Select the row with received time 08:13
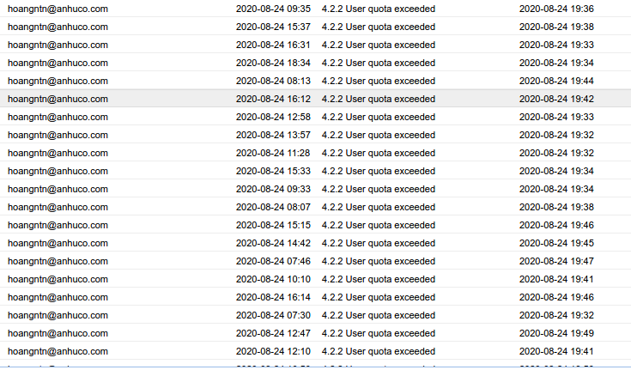 [x=316, y=81]
